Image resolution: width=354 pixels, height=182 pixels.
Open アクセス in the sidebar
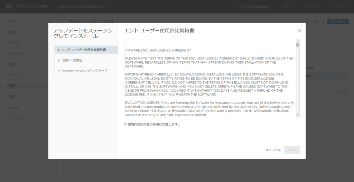click(x=15, y=43)
